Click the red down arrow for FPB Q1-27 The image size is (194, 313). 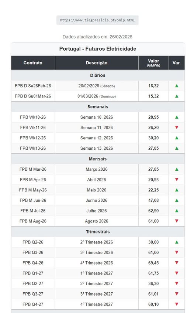coord(176,273)
